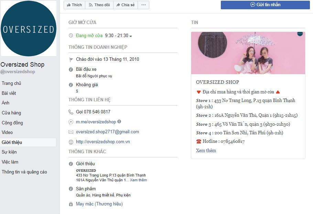Open the Cộng đồng sidebar tab

[x=12, y=123]
